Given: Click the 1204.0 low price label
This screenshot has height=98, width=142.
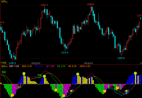Looking at the screenshot, I should tap(121, 58).
